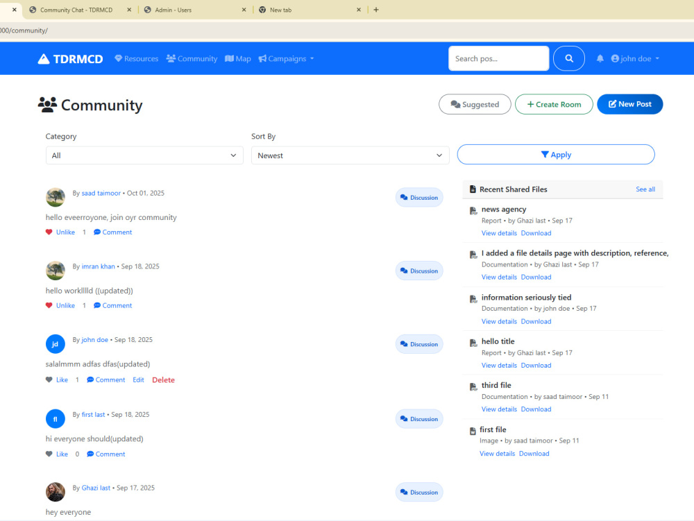Click the file icon next to hello title
The height and width of the screenshot is (521, 694).
(473, 343)
